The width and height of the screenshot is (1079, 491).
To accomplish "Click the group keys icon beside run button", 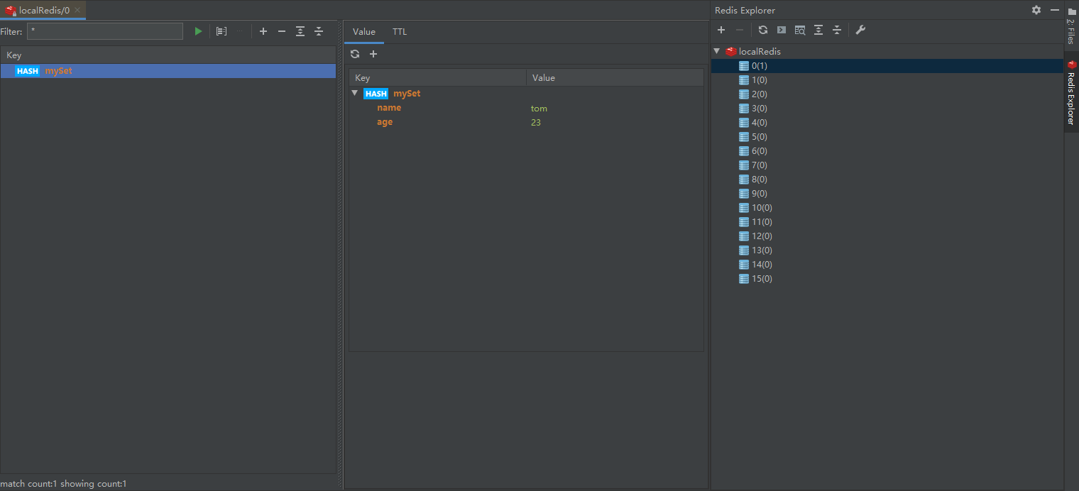I will [x=221, y=31].
